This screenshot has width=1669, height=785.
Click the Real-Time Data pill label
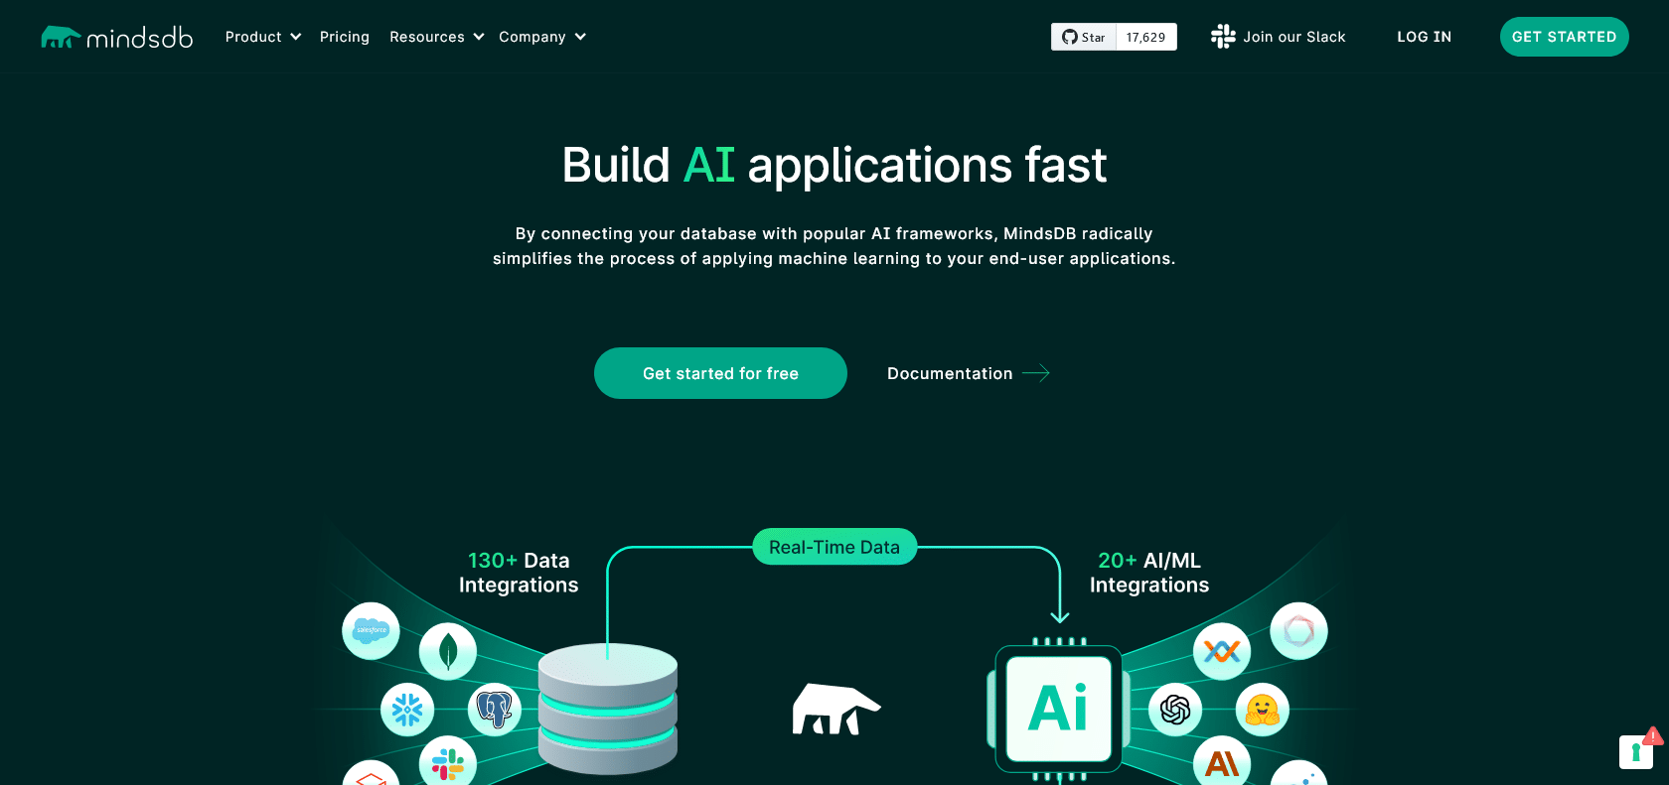834,547
